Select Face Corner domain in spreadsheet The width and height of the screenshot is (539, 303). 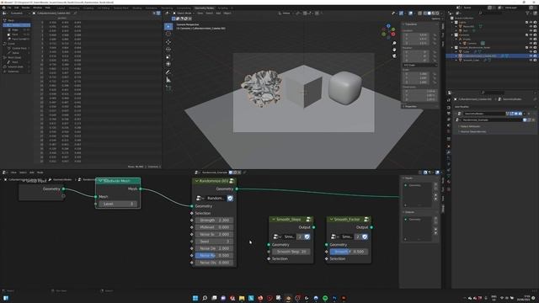[x=18, y=39]
